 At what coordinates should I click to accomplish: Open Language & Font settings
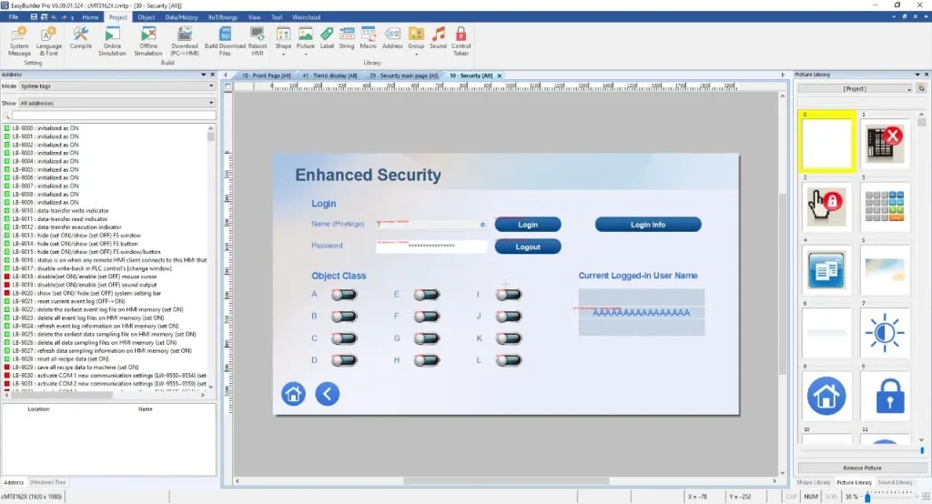pyautogui.click(x=49, y=41)
